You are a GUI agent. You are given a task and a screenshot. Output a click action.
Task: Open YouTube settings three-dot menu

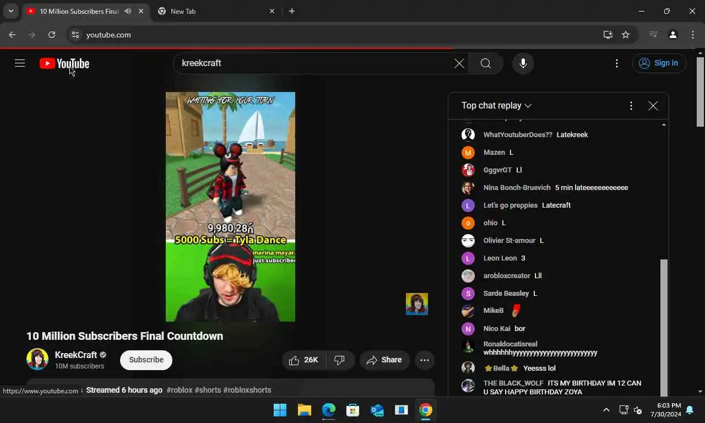pos(617,63)
